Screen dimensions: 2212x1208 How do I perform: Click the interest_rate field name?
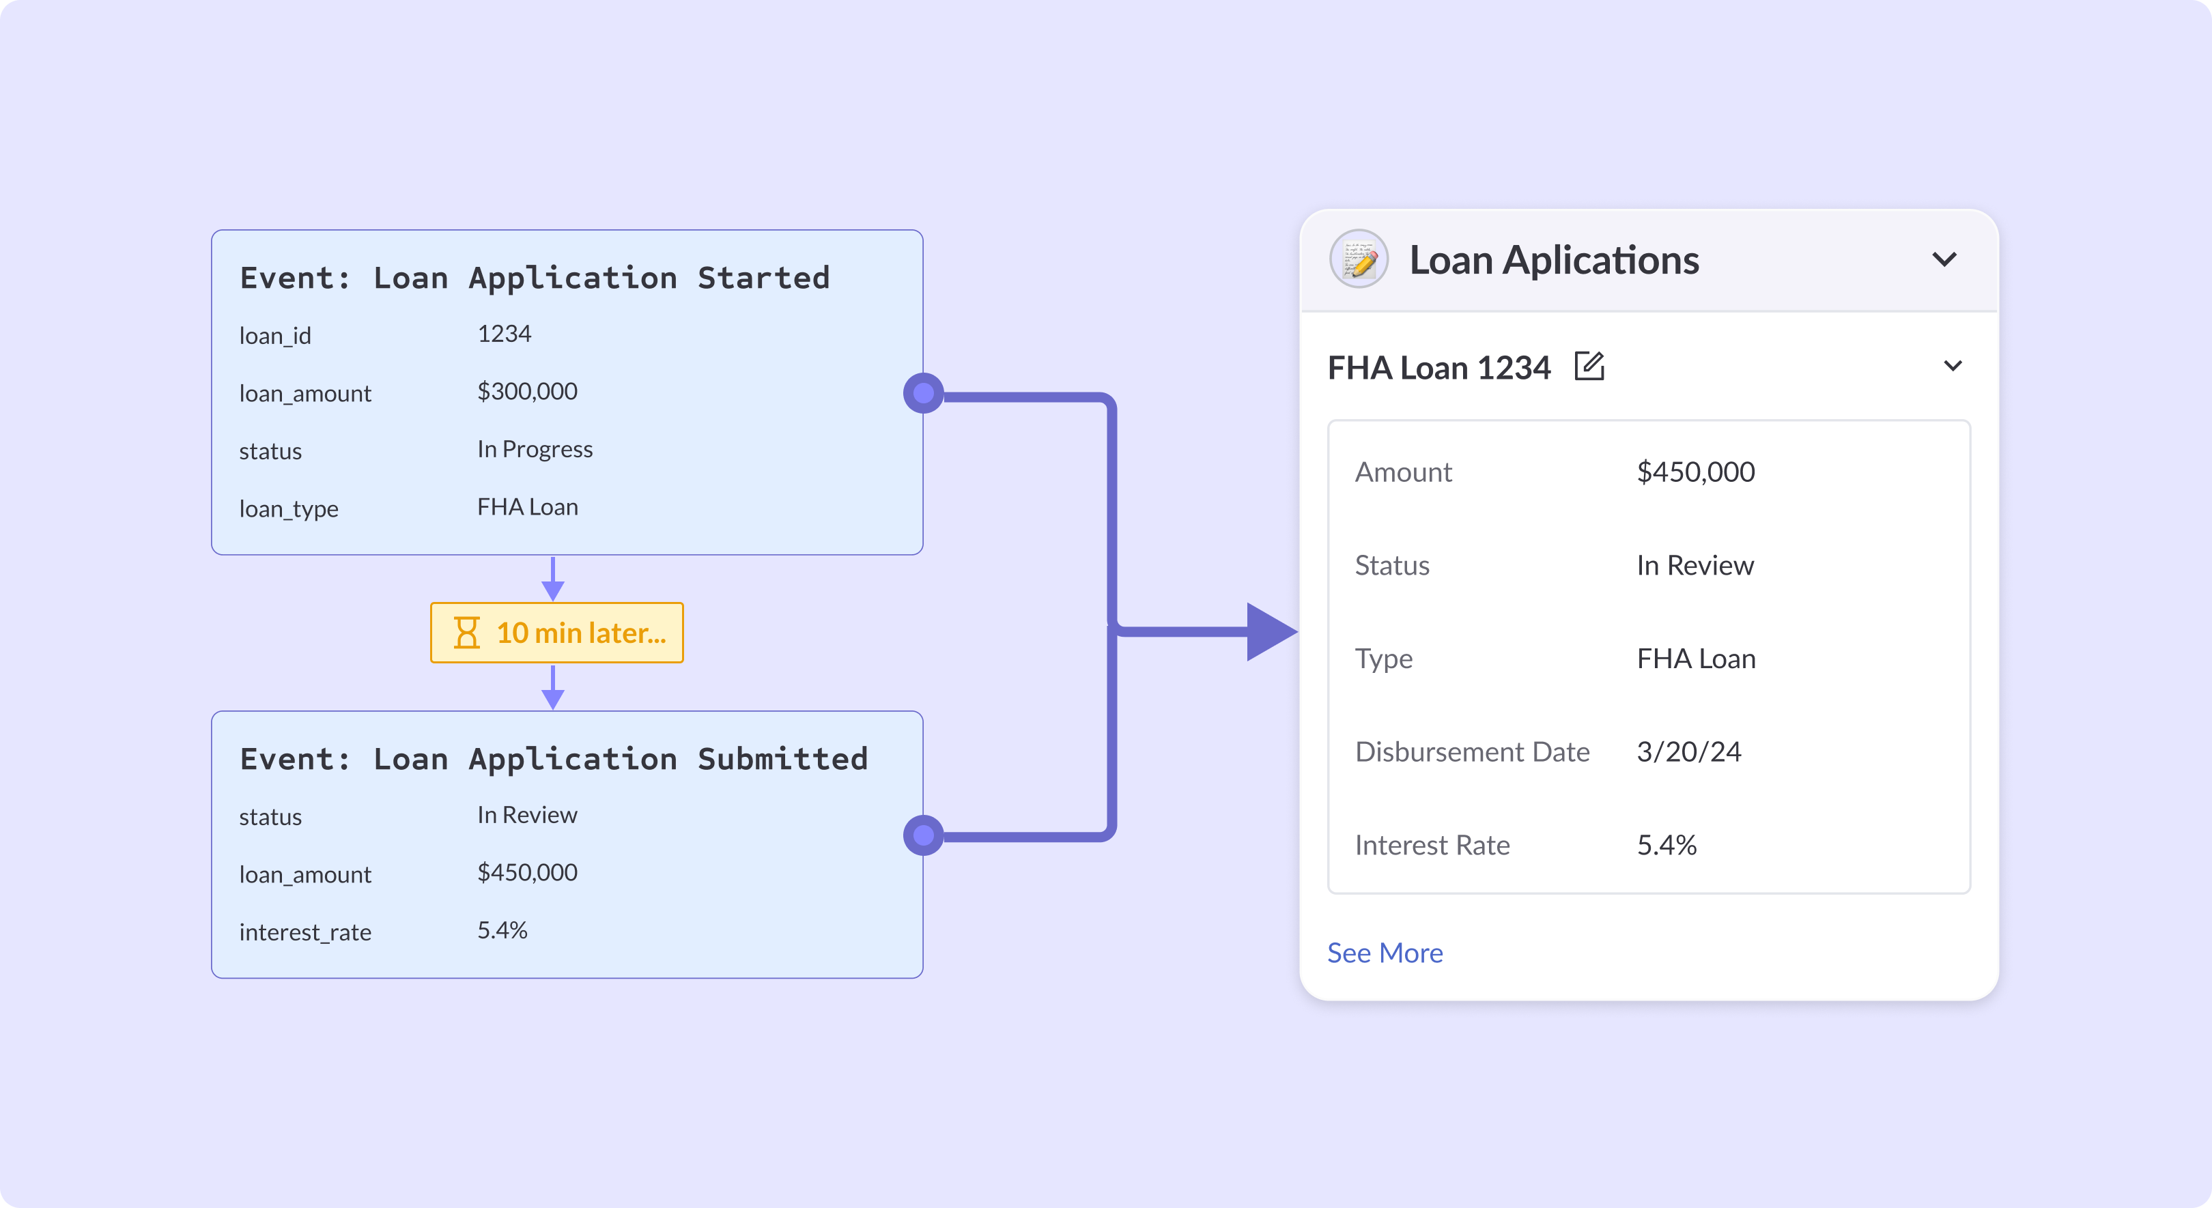(305, 932)
